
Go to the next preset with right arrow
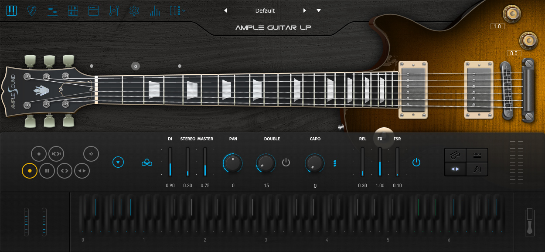[305, 10]
